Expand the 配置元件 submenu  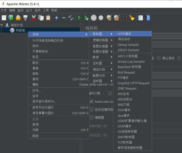[101, 75]
